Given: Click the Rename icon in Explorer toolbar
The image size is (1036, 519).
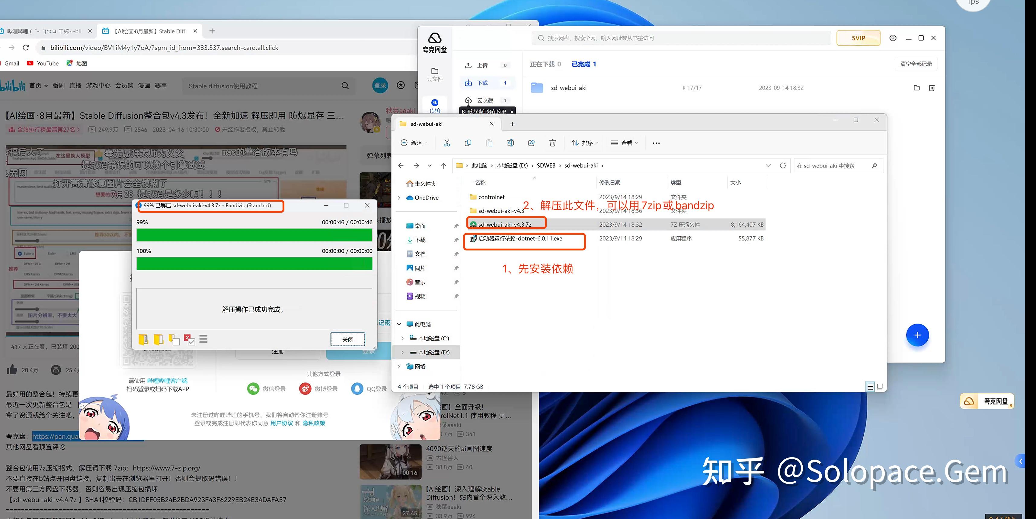Looking at the screenshot, I should 510,143.
